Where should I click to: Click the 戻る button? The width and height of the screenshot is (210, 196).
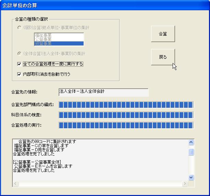click(163, 57)
